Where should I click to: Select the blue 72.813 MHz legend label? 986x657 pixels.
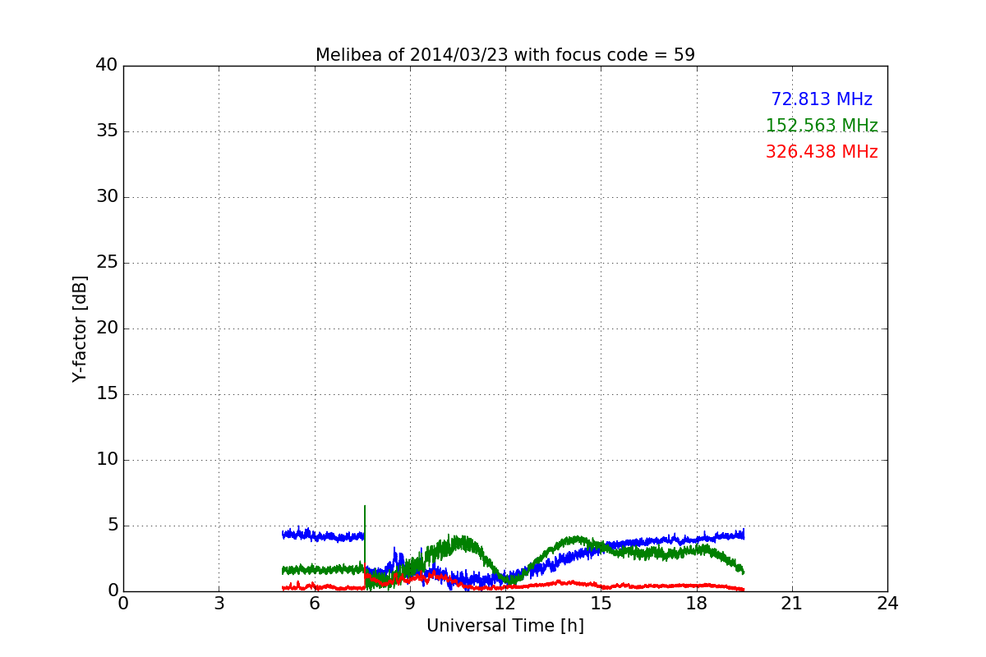click(822, 99)
